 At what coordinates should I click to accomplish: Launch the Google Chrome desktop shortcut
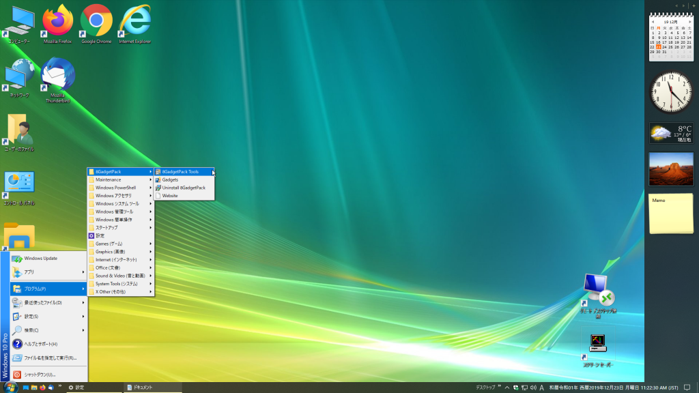pos(96,25)
